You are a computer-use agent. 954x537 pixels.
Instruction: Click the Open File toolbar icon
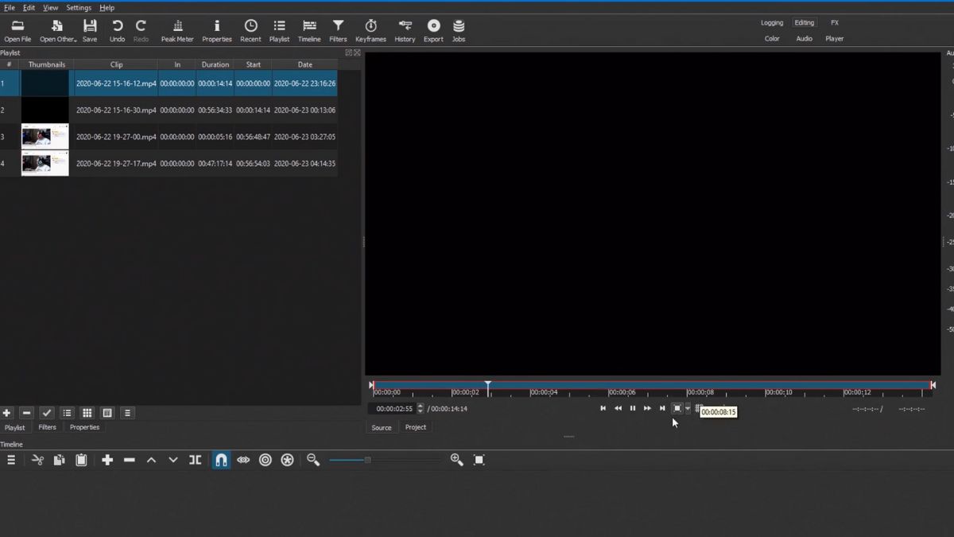pyautogui.click(x=17, y=31)
